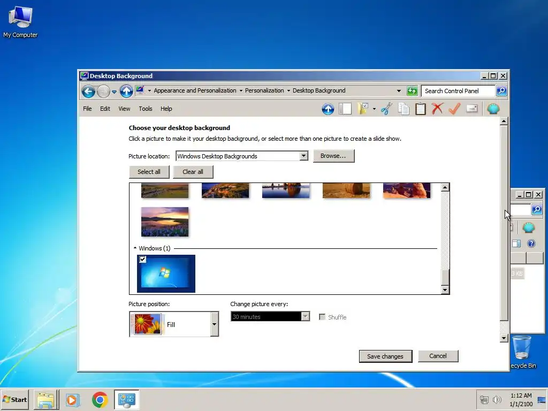Click the Back navigation arrow
Image resolution: width=548 pixels, height=411 pixels.
(x=88, y=92)
